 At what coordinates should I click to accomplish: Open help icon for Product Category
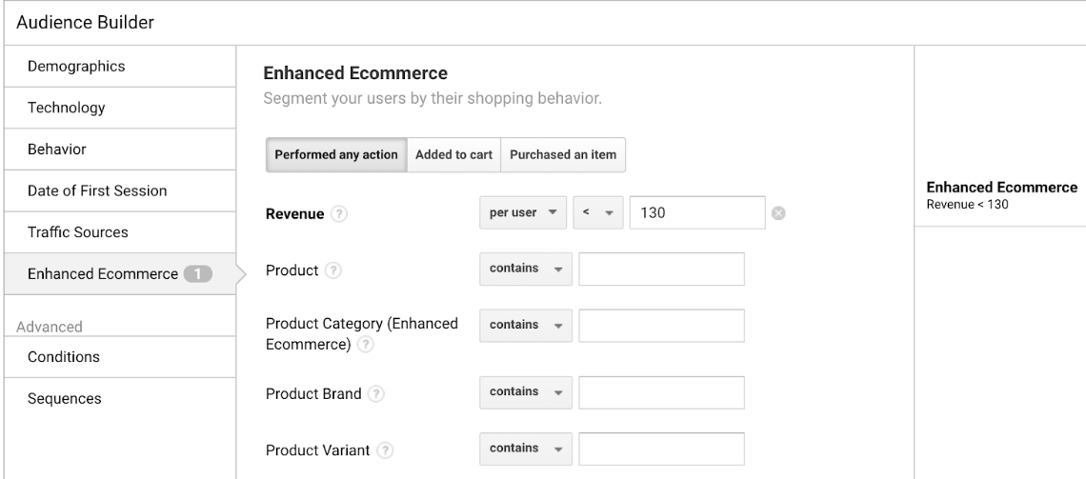(365, 344)
